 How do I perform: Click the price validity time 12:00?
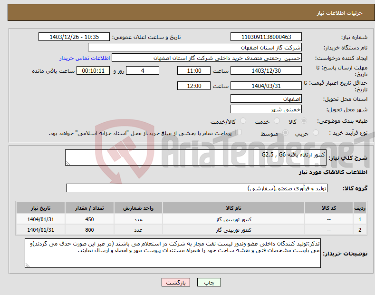pos(194,86)
